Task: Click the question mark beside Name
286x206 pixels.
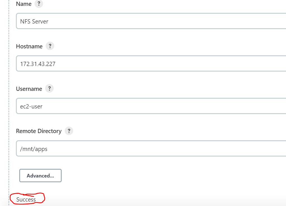Action: coord(39,4)
